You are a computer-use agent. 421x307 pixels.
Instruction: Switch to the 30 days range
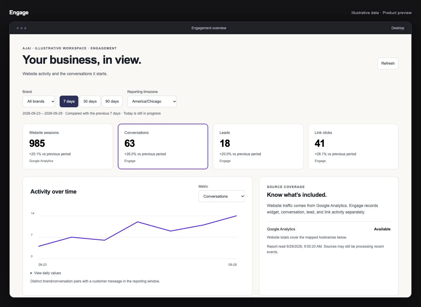click(x=90, y=101)
